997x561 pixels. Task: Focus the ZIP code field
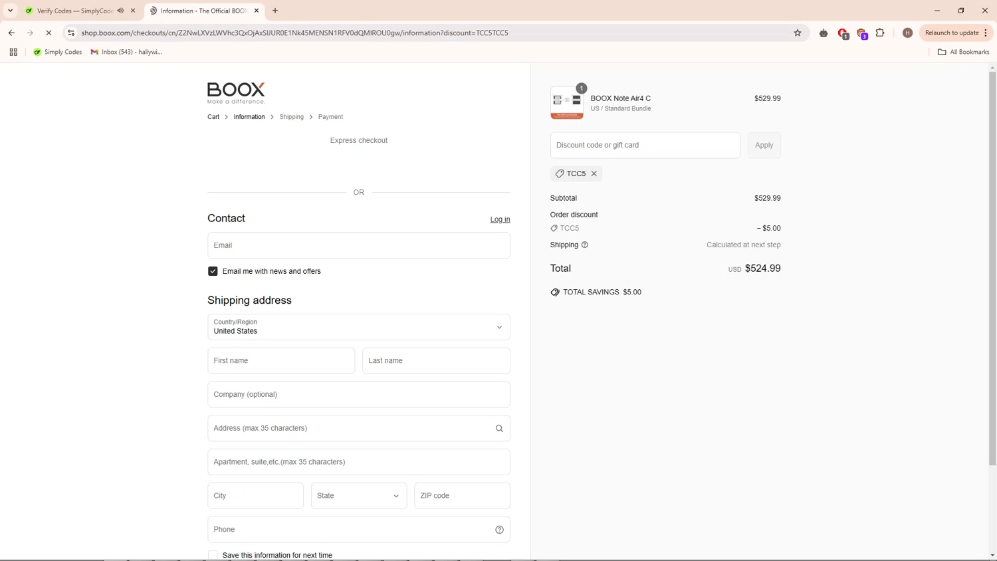click(x=462, y=496)
